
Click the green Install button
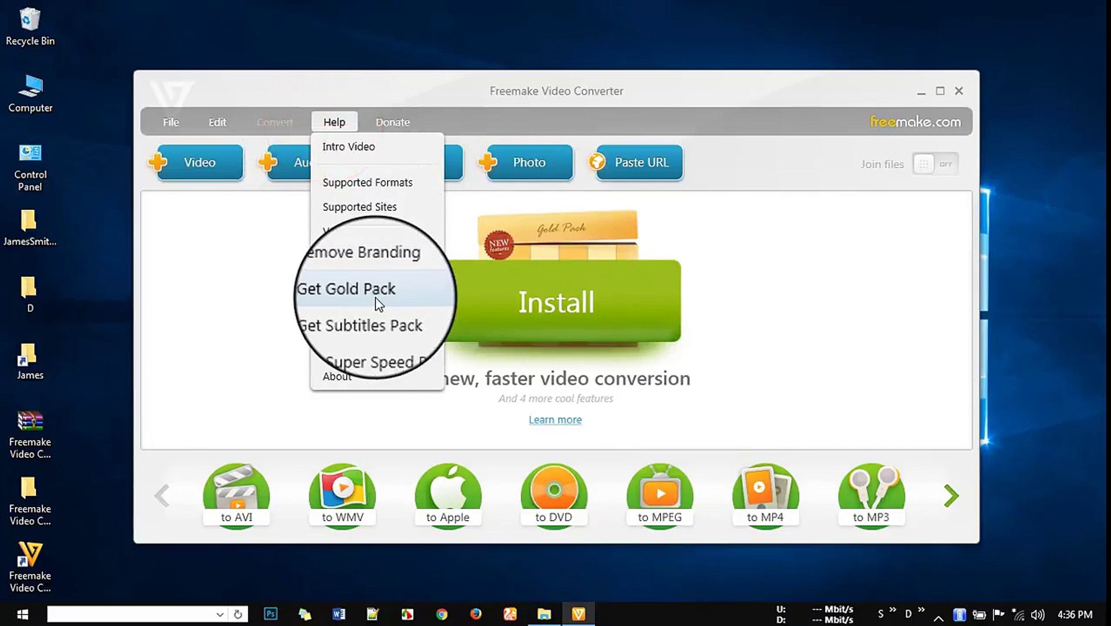coord(556,301)
